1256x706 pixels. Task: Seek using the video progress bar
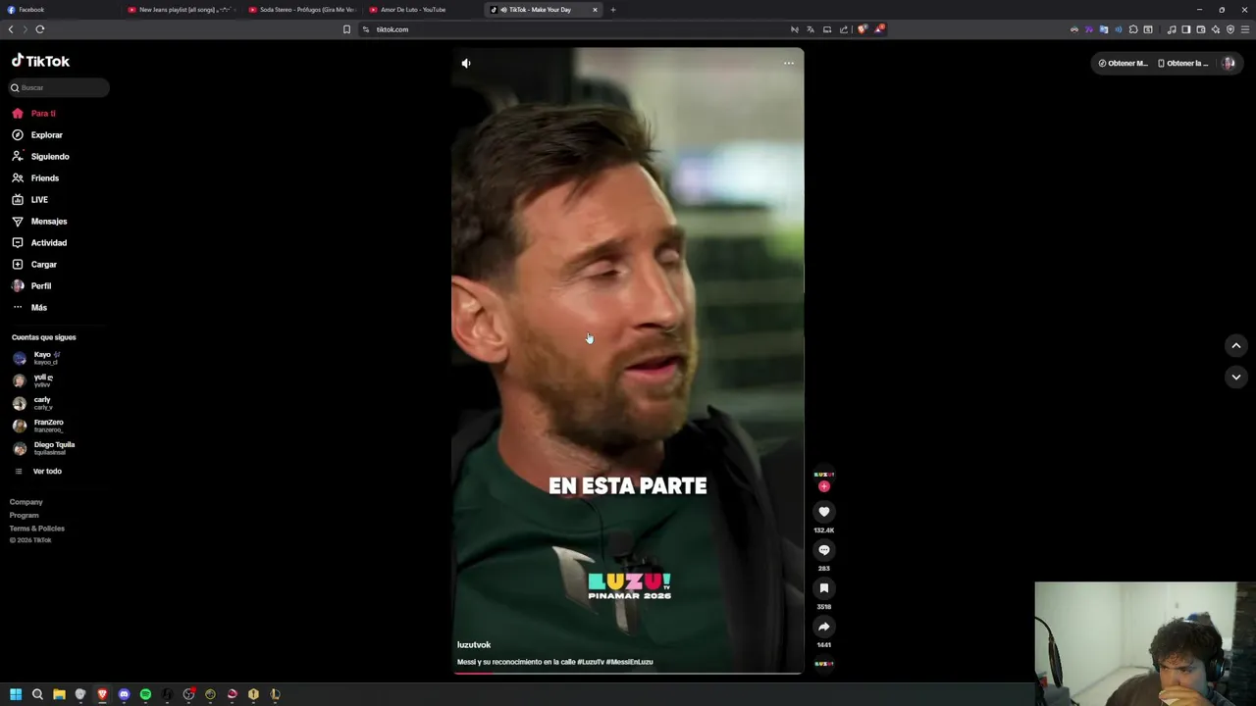(x=628, y=673)
